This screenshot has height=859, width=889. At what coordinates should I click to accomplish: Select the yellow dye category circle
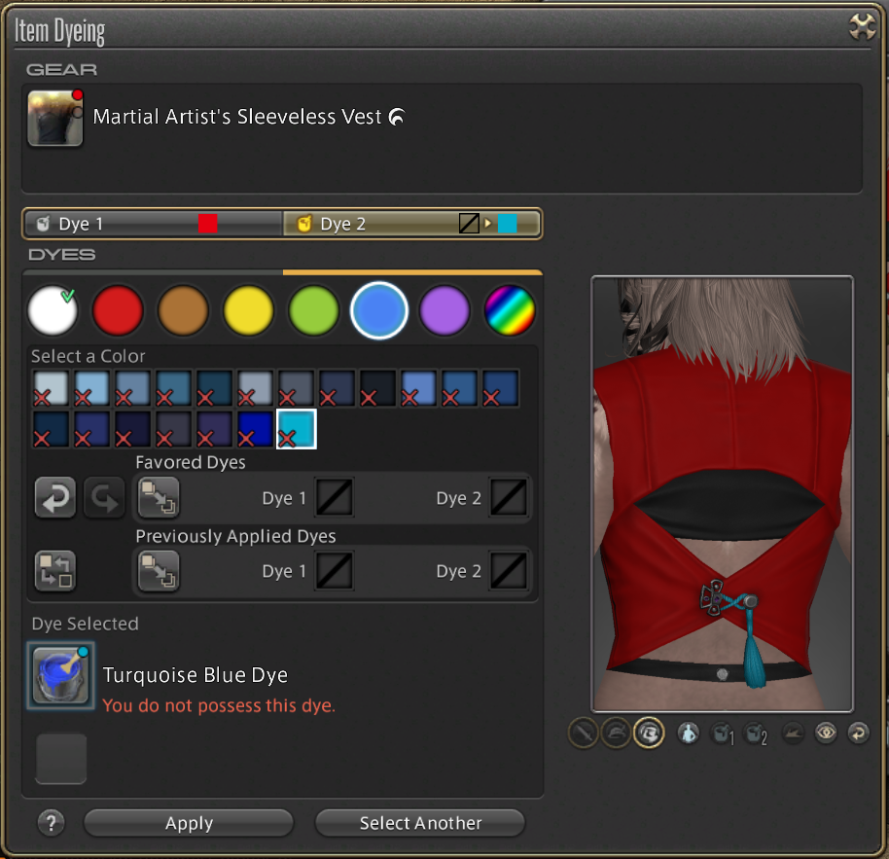click(x=248, y=310)
